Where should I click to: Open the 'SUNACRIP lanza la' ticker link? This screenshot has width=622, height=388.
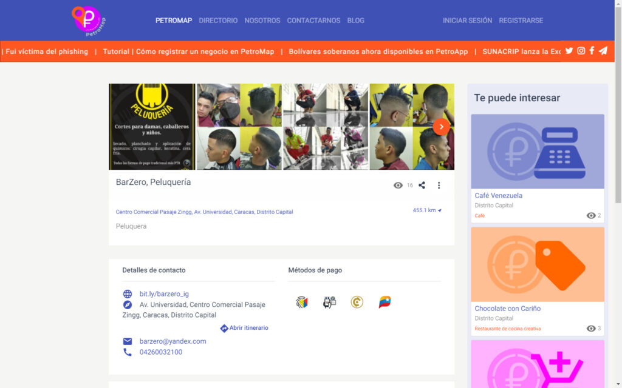[521, 52]
